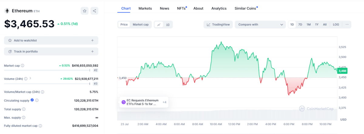Viewport: 364px width, 134px height.
Task: Show Market cap info tooltip
Action: [x=23, y=65]
